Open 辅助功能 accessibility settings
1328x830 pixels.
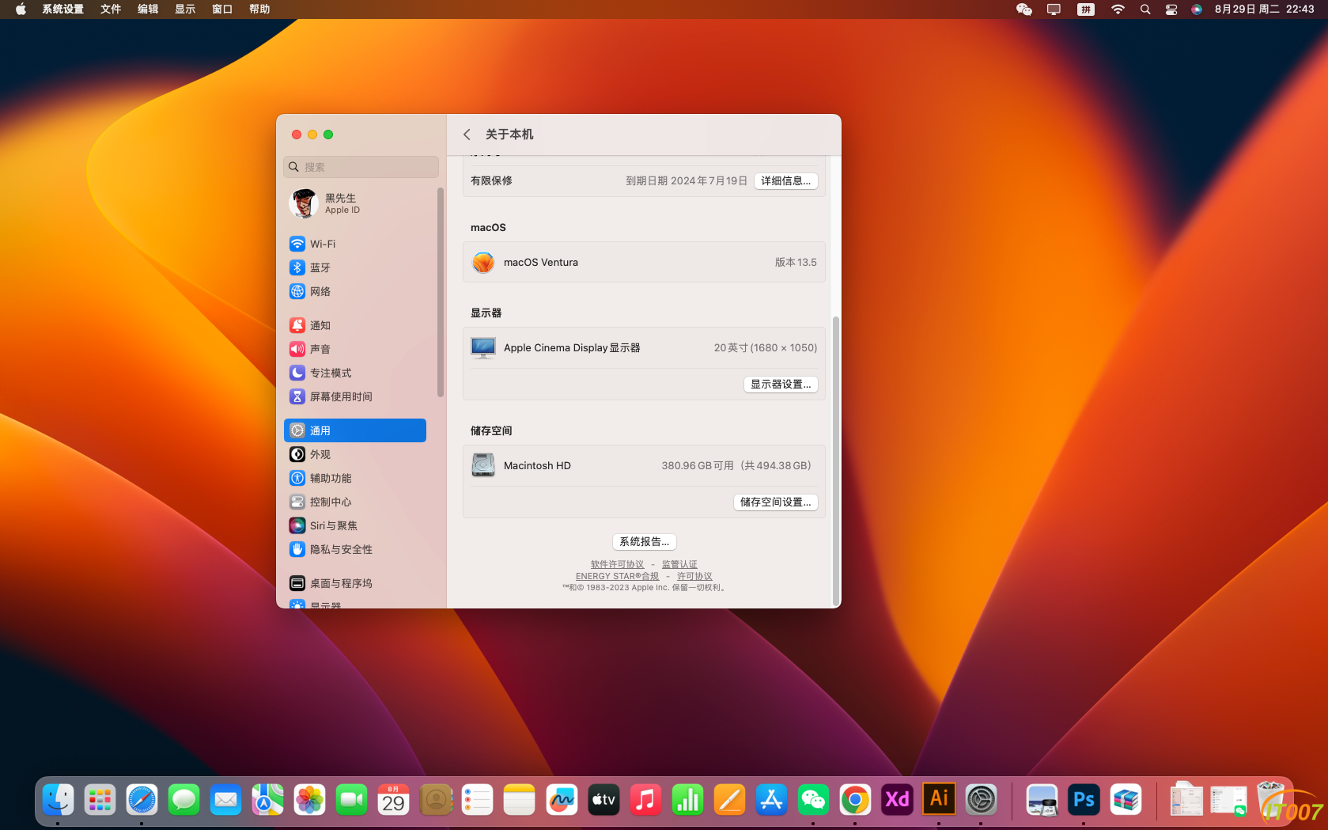tap(355, 478)
